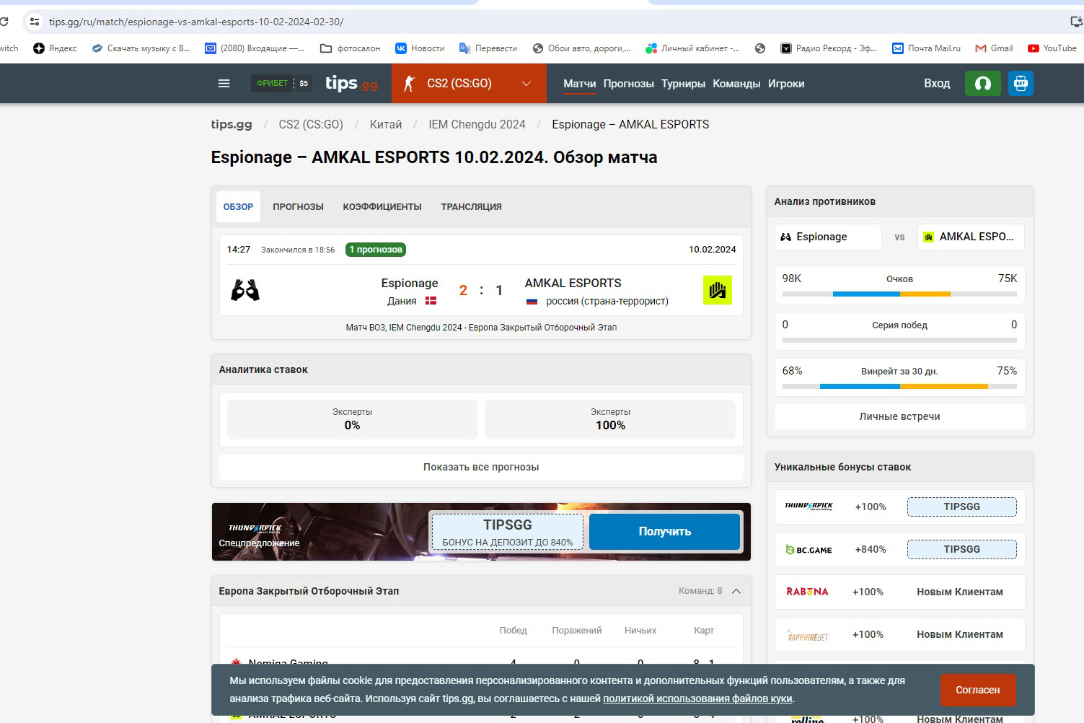The height and width of the screenshot is (723, 1084).
Task: Click the Rabona logo in bonuses list
Action: pos(807,592)
